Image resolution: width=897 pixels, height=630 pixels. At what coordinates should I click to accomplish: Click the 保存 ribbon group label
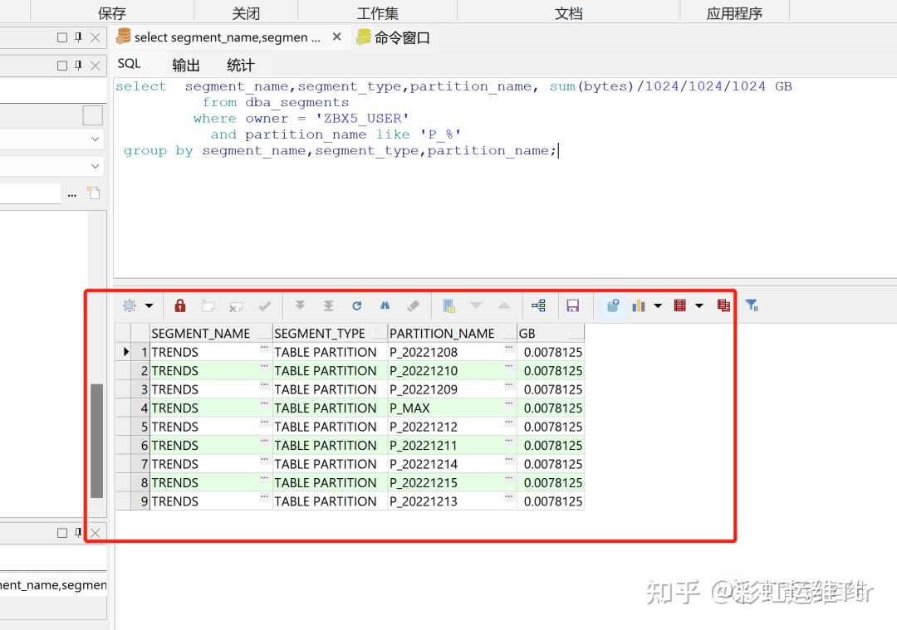point(111,13)
